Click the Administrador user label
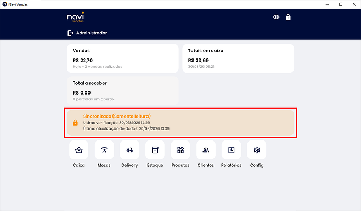The width and height of the screenshot is (361, 211). point(92,33)
